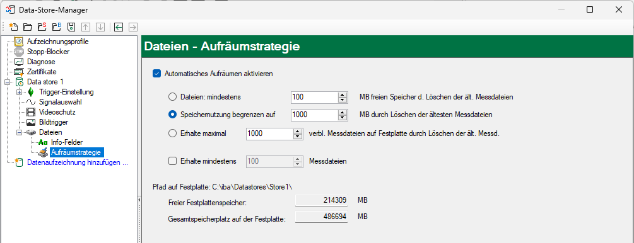Decrease the 'Dateien: mindestens' MB value
Screen dimensions: 634x243
pos(343,99)
